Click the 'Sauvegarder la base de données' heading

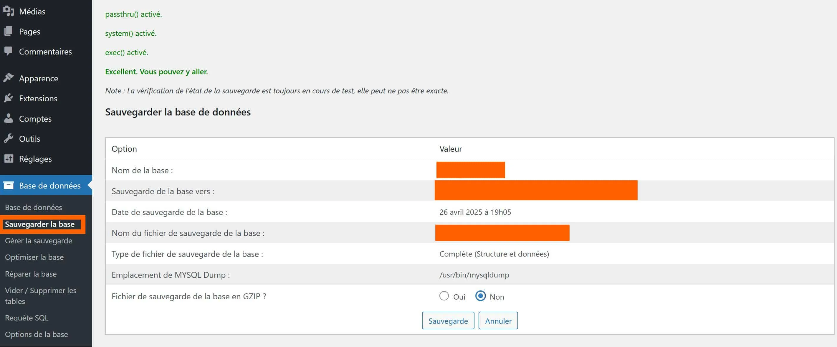(x=178, y=112)
